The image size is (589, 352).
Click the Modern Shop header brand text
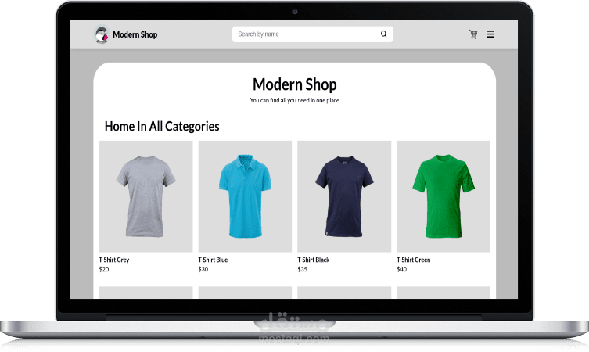click(135, 34)
